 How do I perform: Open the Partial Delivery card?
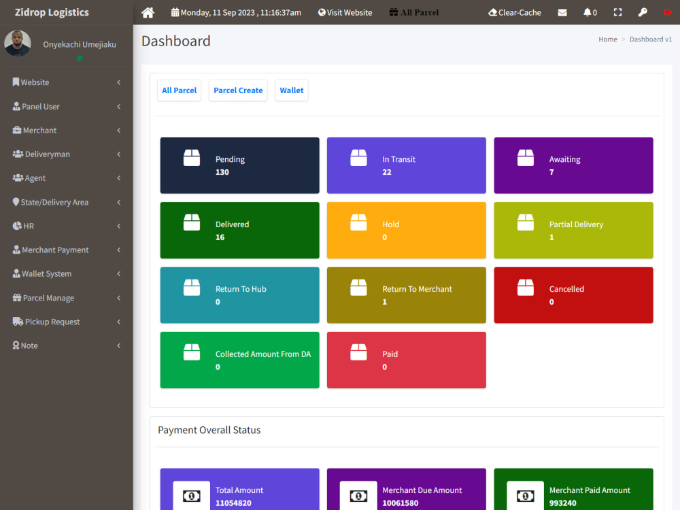click(573, 231)
